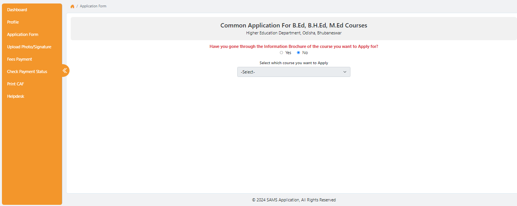Click the 2024 SAMS Application footer

click(x=294, y=200)
